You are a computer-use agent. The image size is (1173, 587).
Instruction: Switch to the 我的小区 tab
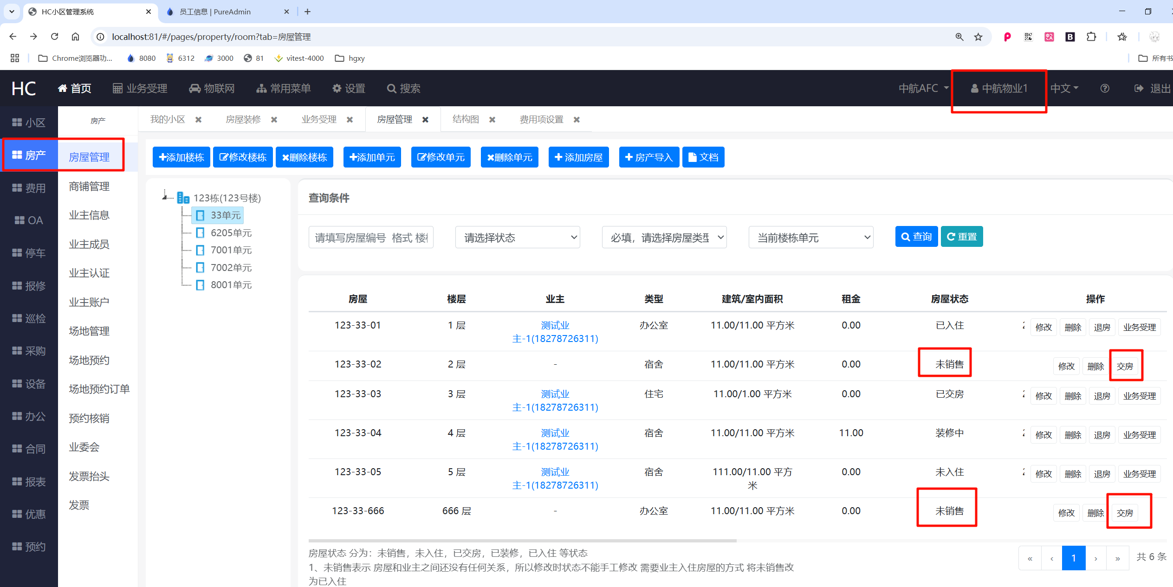pos(168,119)
